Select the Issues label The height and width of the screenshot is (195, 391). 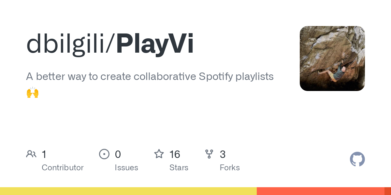(x=126, y=168)
